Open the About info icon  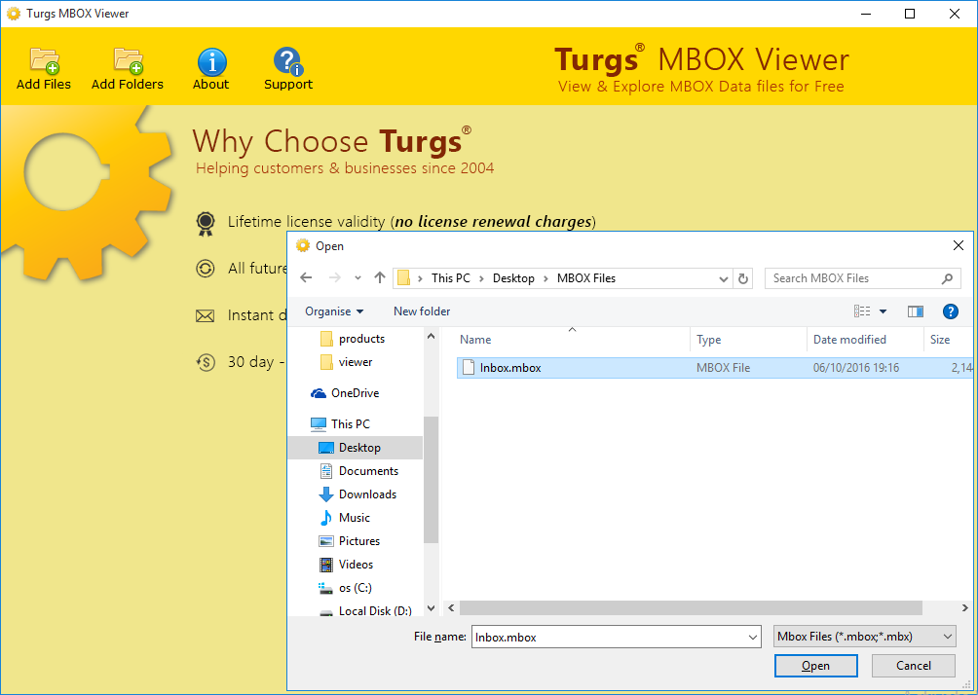[211, 62]
